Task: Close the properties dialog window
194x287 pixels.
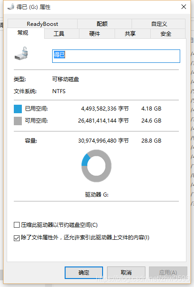Action: [x=184, y=7]
